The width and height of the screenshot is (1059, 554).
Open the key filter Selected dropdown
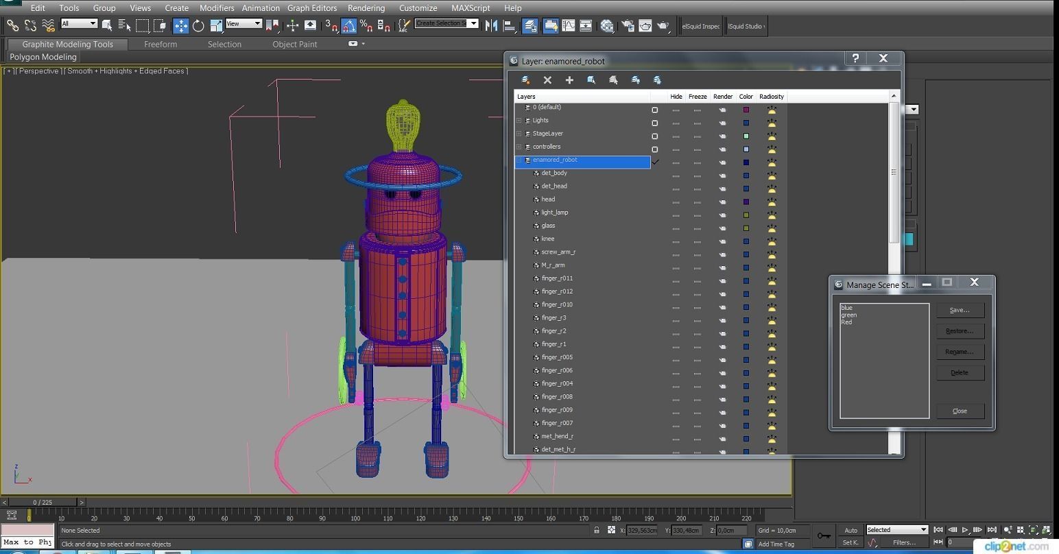896,529
